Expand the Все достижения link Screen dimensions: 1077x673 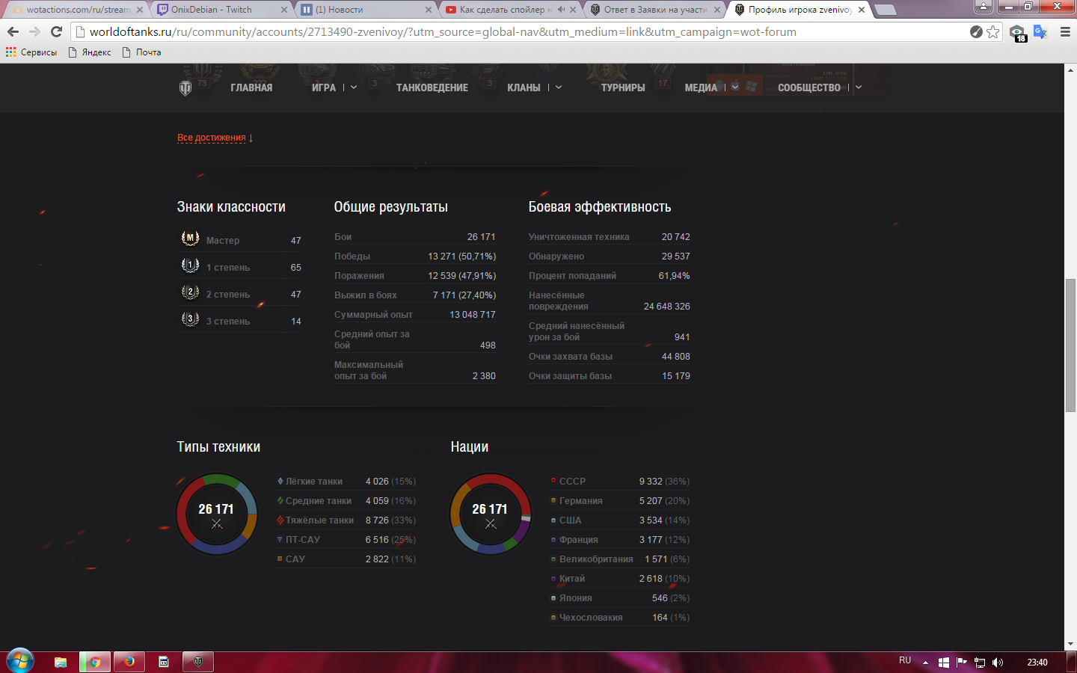[x=215, y=138]
